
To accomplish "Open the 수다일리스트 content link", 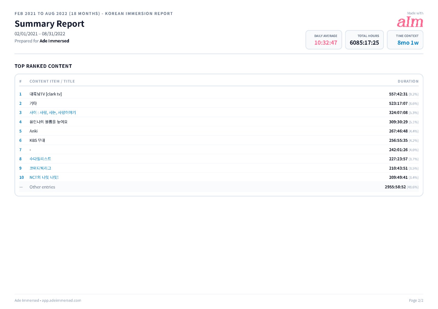I will click(40, 159).
